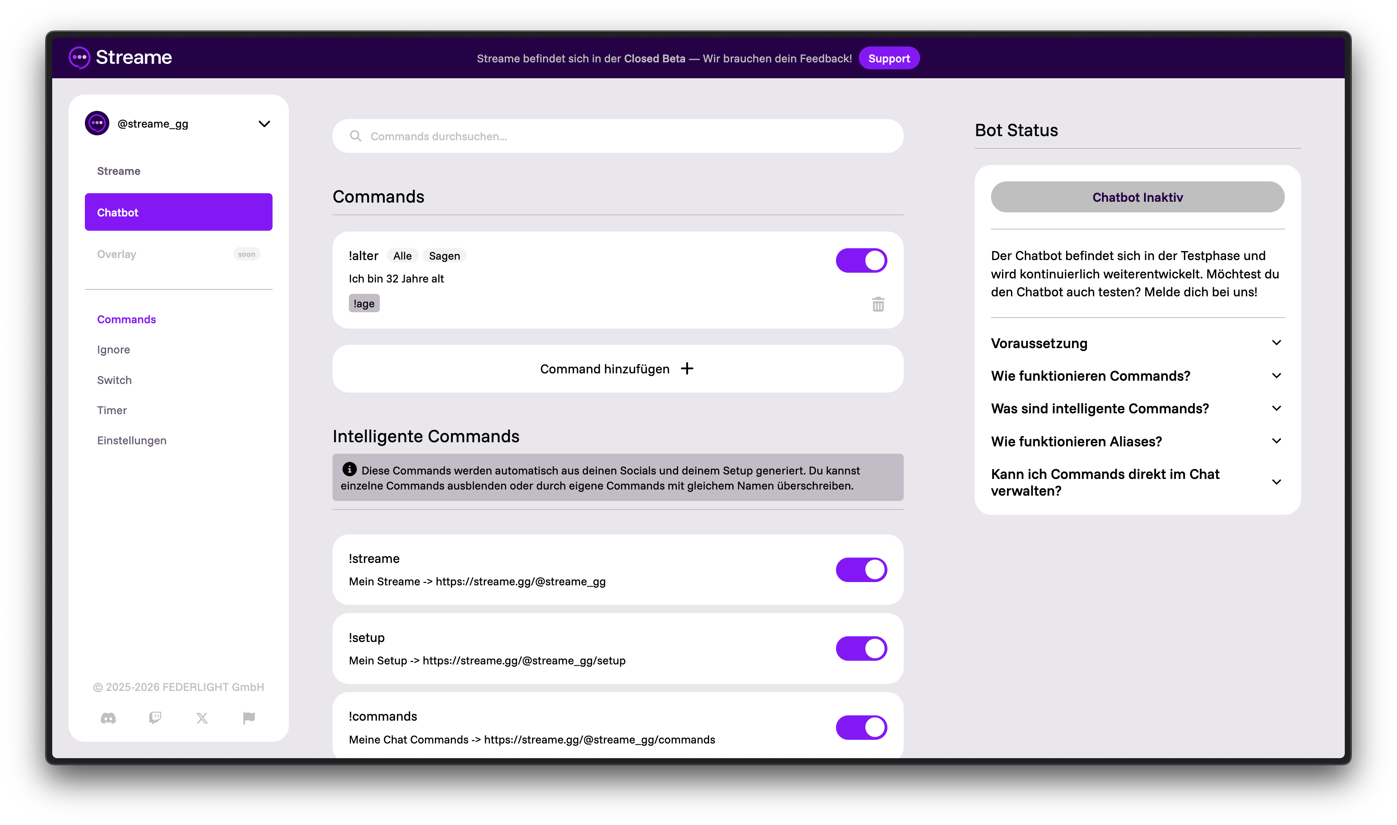The image size is (1397, 825).
Task: Delete the !alter command with trash icon
Action: click(878, 304)
